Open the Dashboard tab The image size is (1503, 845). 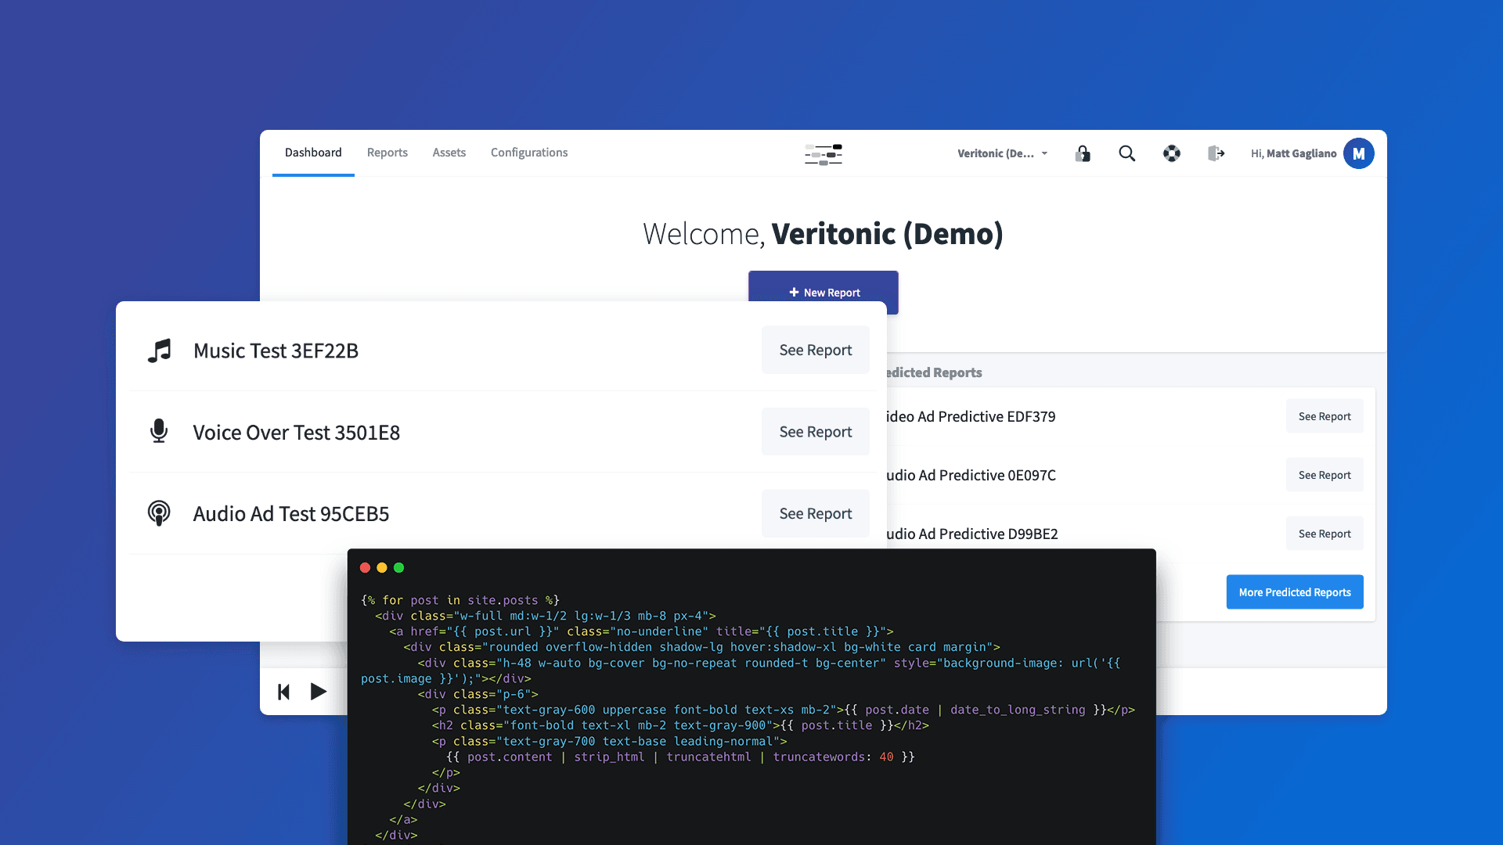(x=313, y=153)
